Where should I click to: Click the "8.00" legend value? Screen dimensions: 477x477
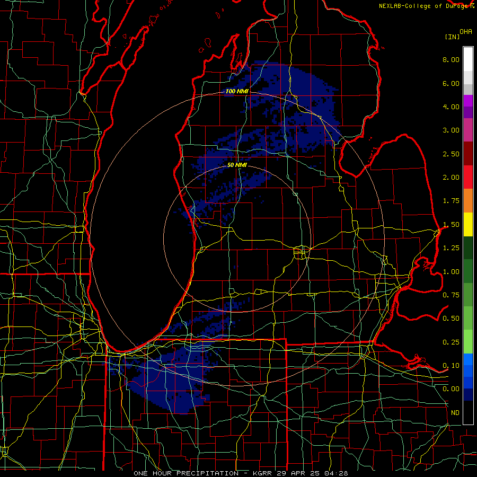click(451, 59)
